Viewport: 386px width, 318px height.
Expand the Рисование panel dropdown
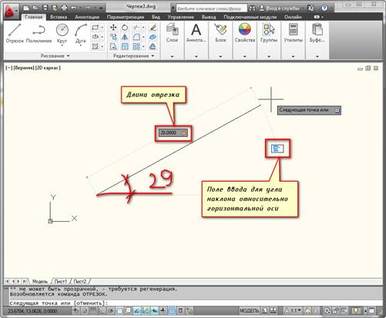[x=55, y=55]
